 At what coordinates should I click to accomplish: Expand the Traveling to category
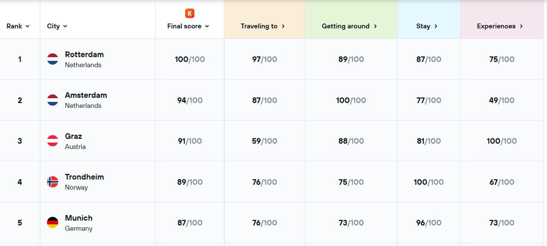[263, 26]
